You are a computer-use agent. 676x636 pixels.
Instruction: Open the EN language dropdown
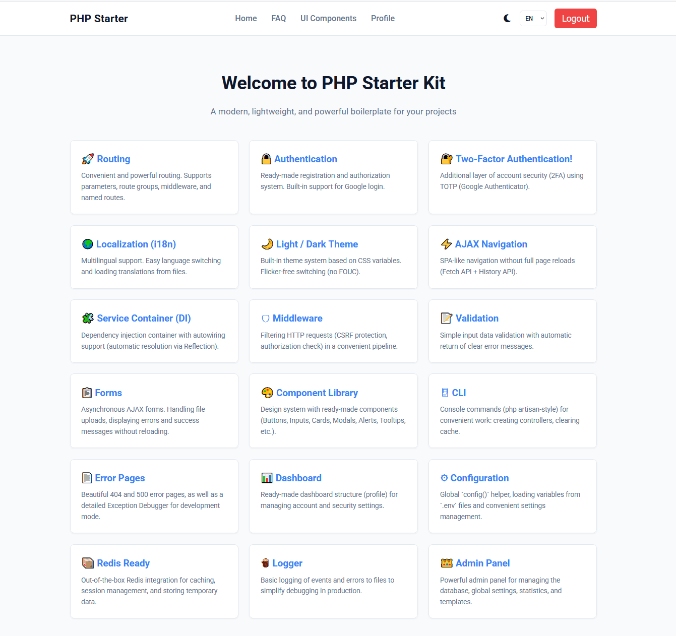[x=533, y=19]
